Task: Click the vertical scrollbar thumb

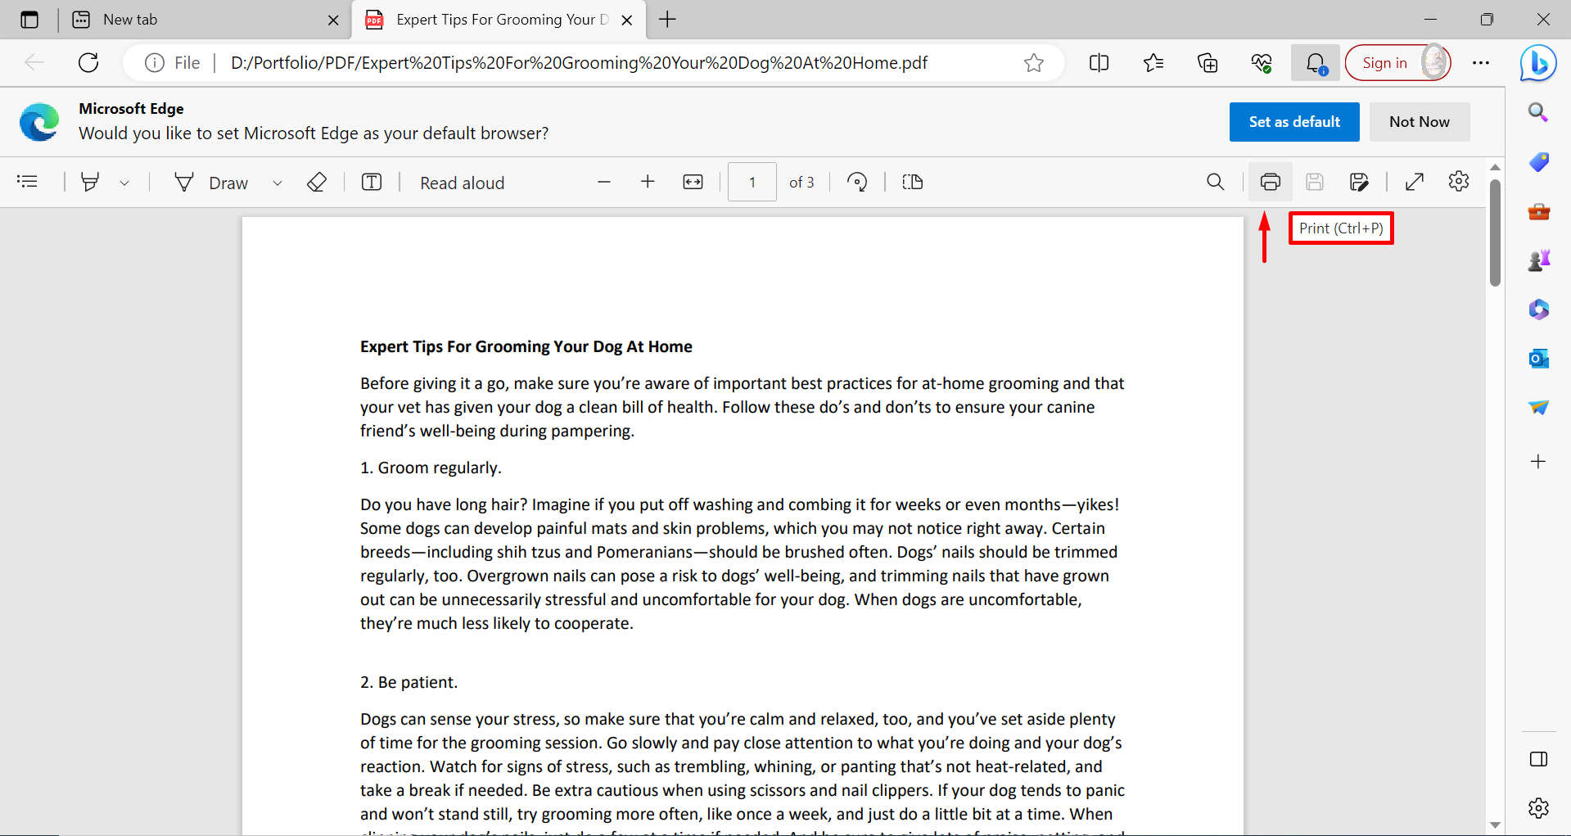Action: (x=1495, y=233)
